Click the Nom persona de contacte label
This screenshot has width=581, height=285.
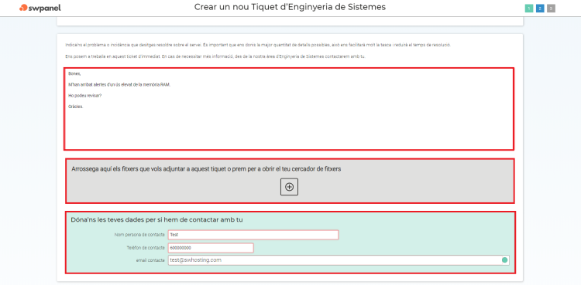139,235
